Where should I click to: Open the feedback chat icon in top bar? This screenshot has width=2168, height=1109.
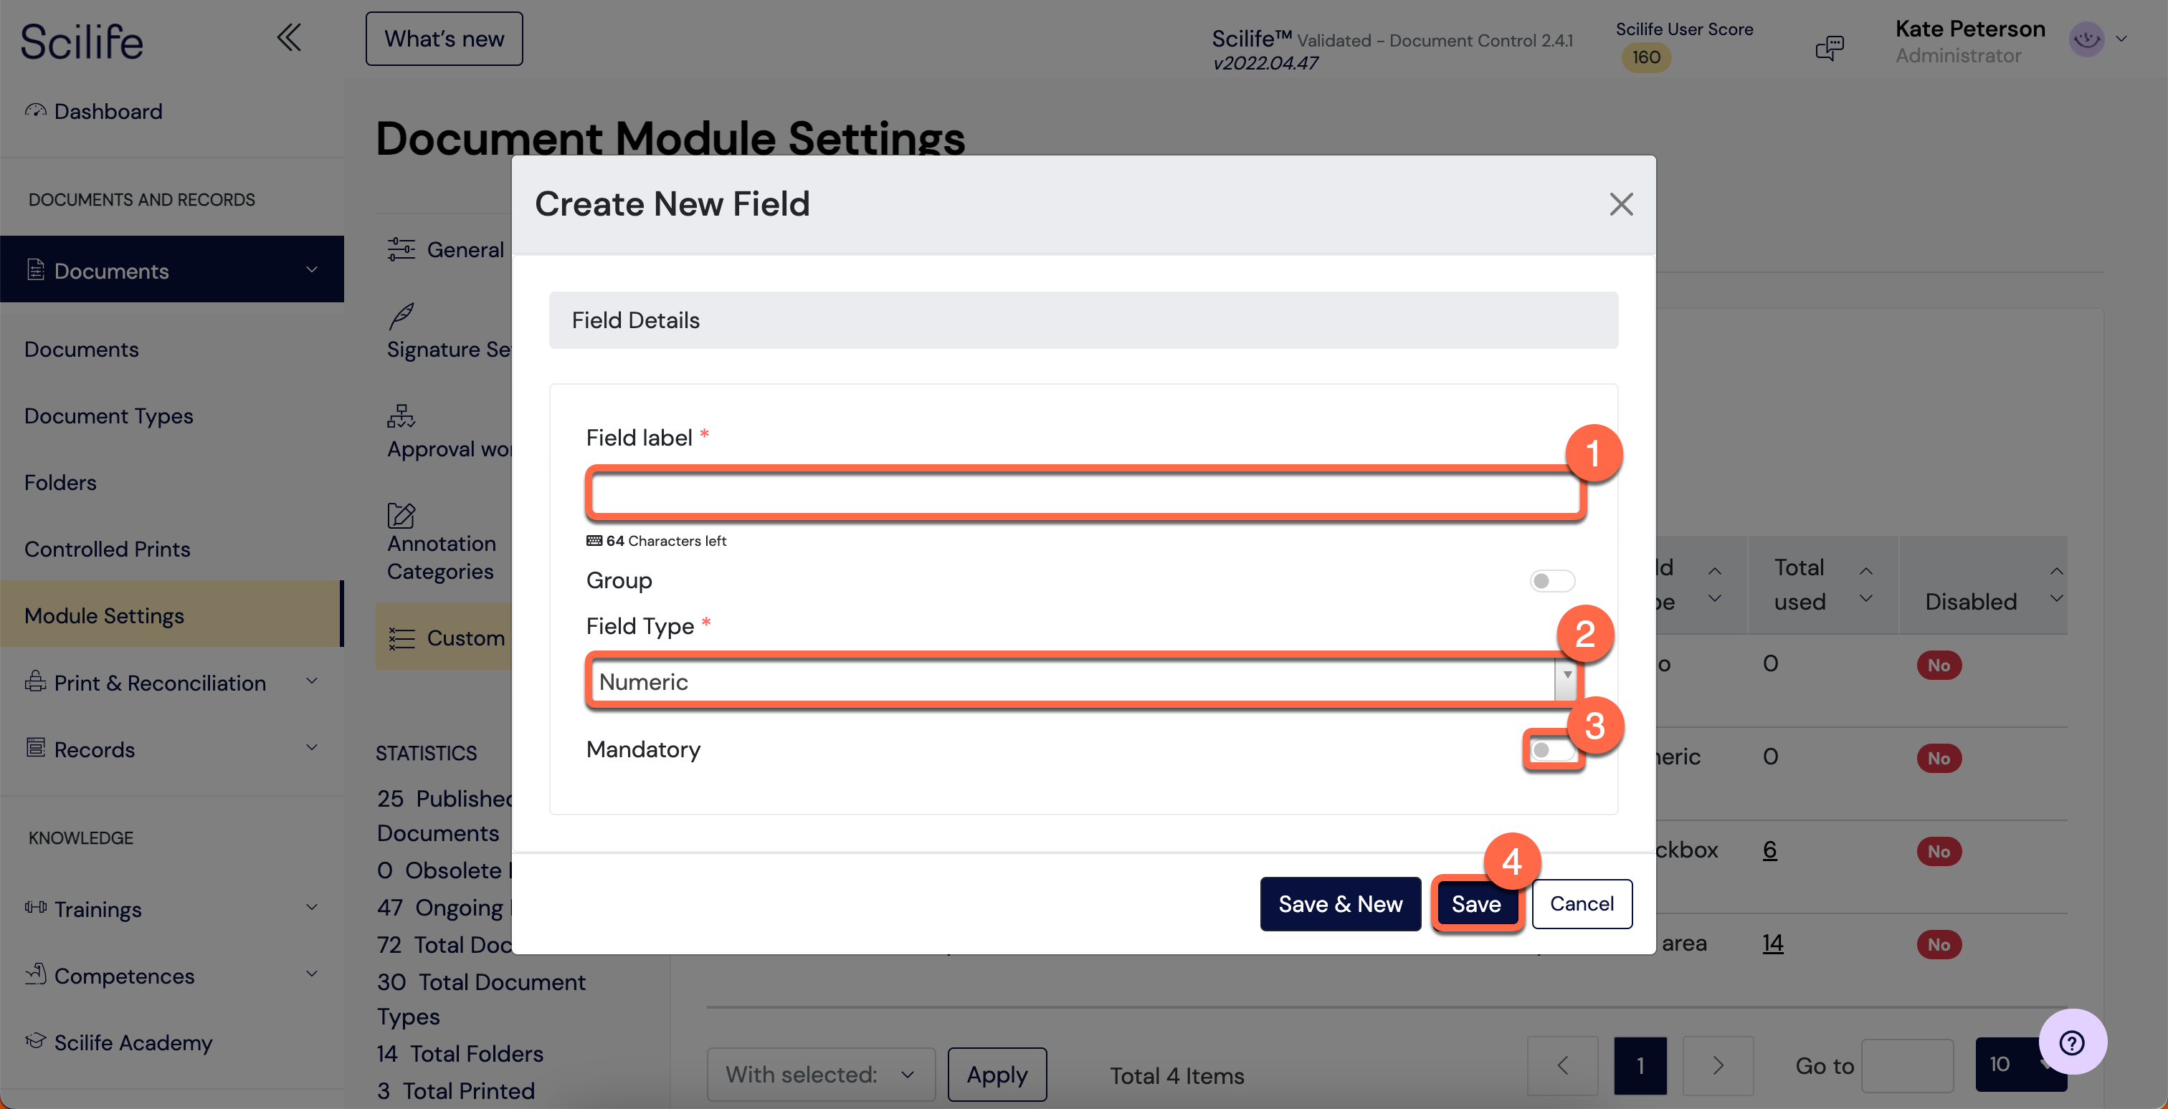[1830, 47]
